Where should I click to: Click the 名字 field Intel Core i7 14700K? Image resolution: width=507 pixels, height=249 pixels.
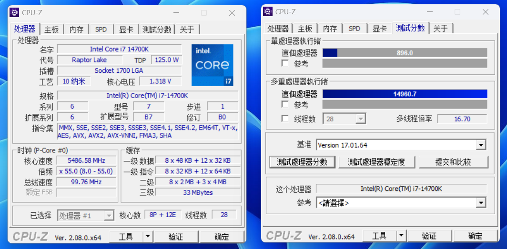click(x=119, y=49)
